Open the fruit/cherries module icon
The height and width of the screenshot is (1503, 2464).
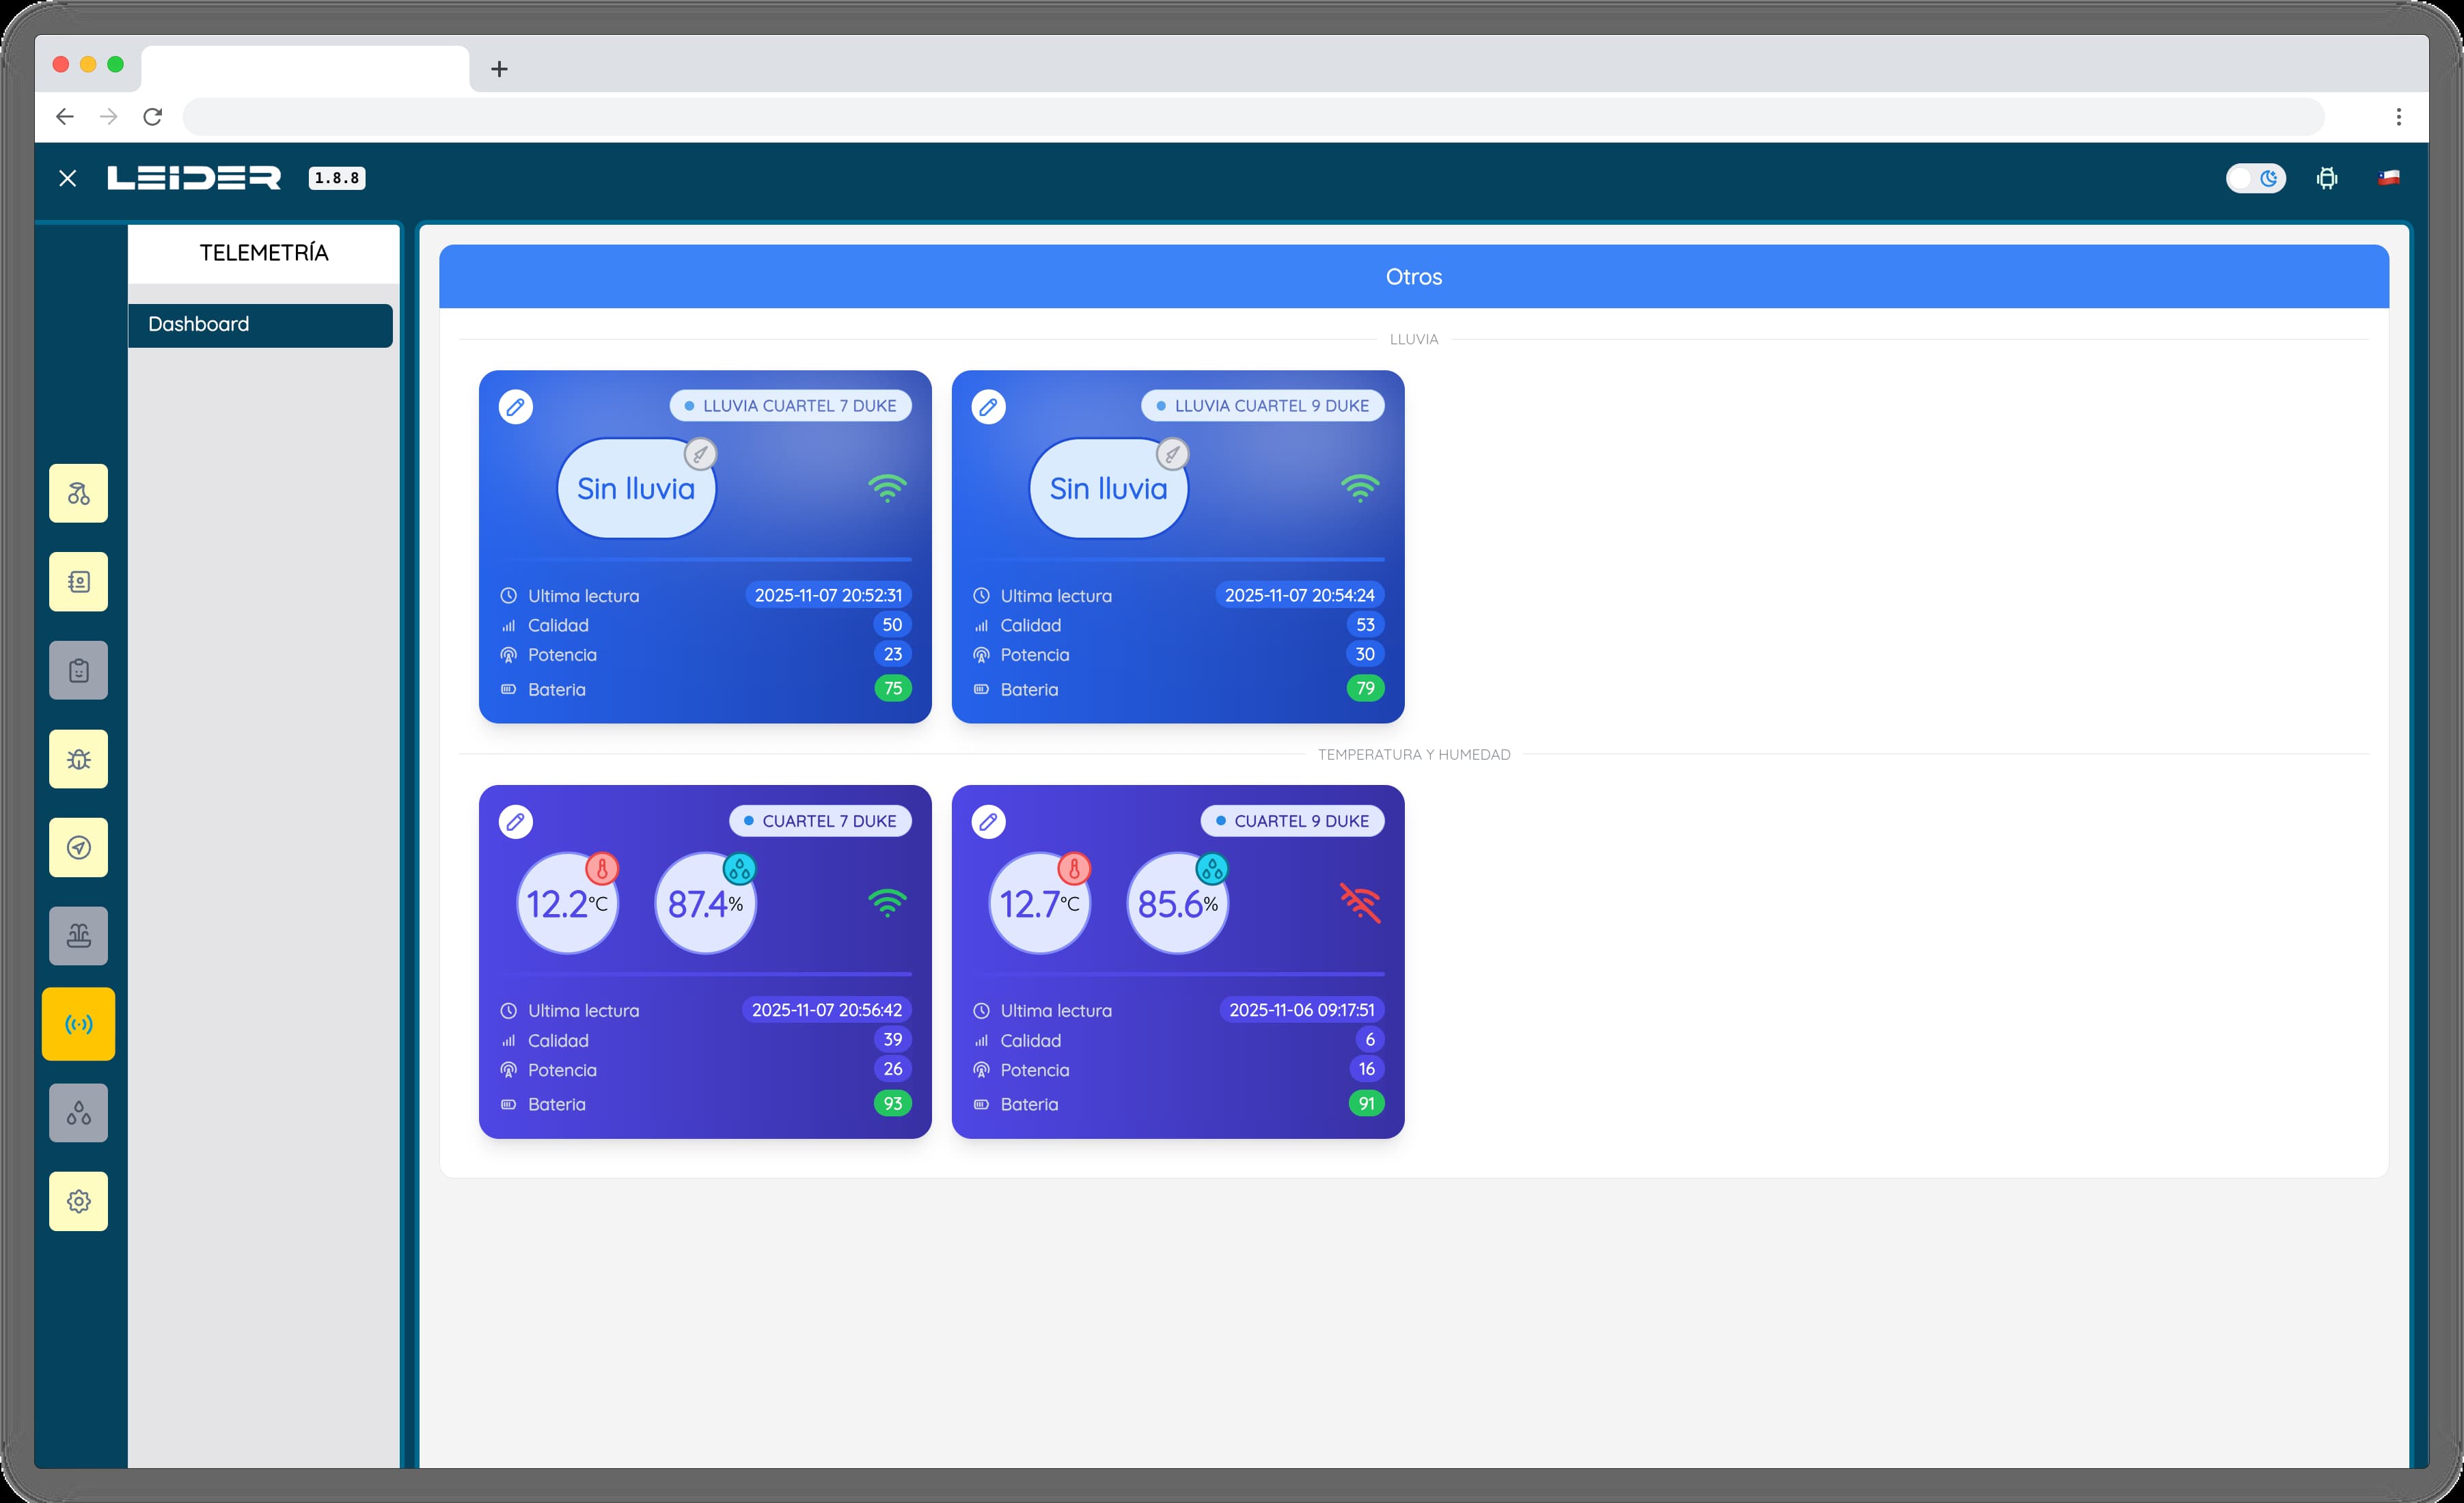(x=79, y=494)
